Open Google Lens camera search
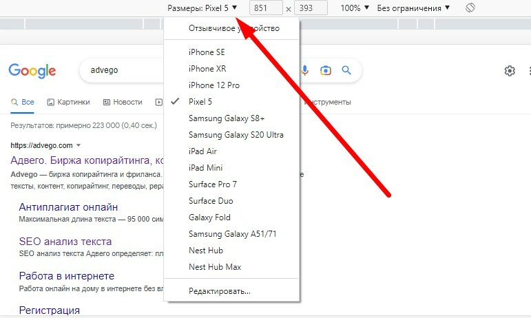Screen dimensions: 531x318 [326, 70]
